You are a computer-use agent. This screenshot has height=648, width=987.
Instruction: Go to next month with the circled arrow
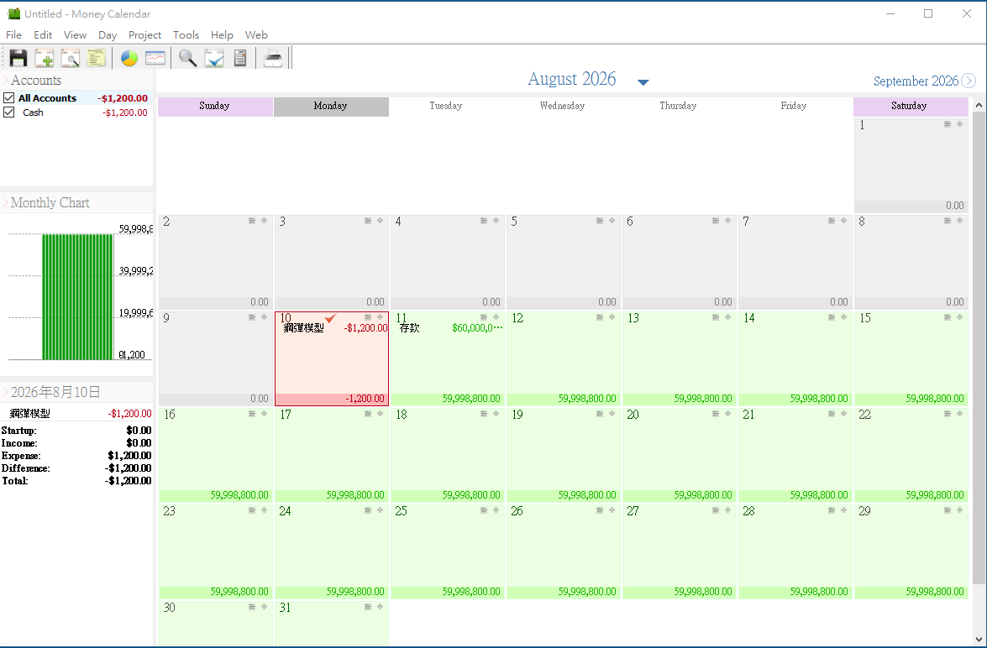coord(969,81)
